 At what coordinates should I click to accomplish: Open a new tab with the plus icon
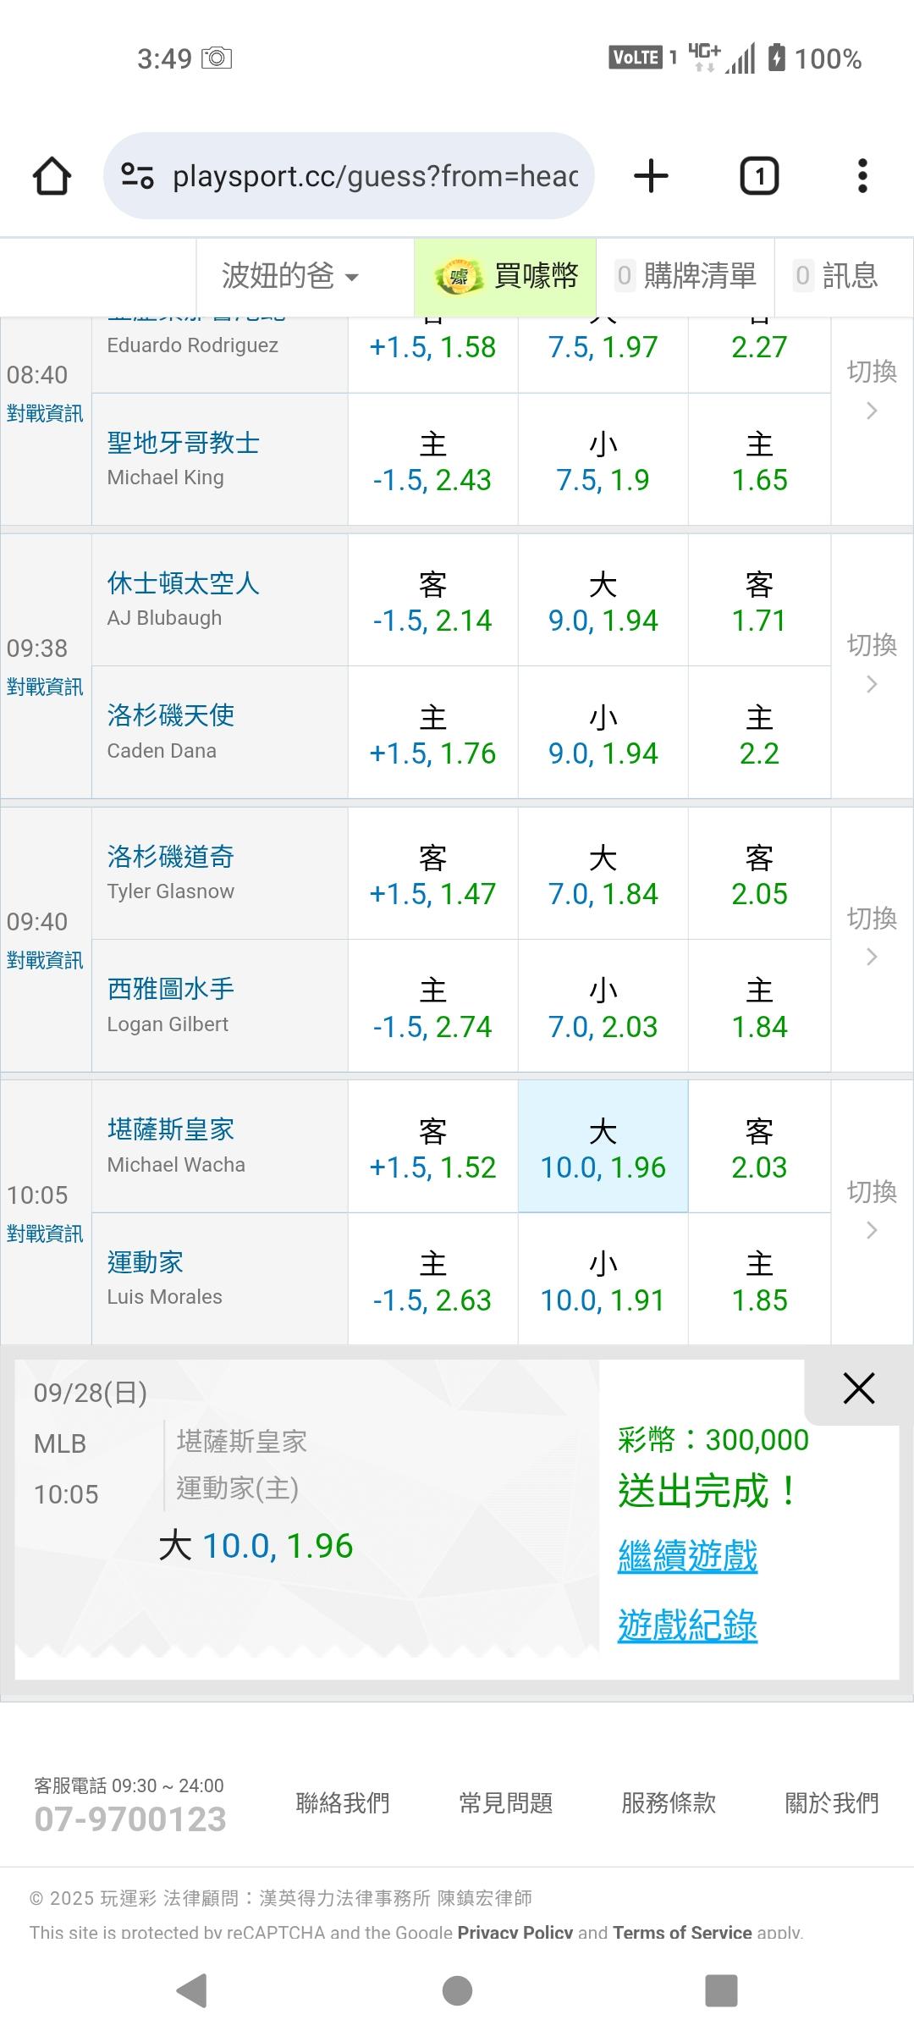coord(651,176)
